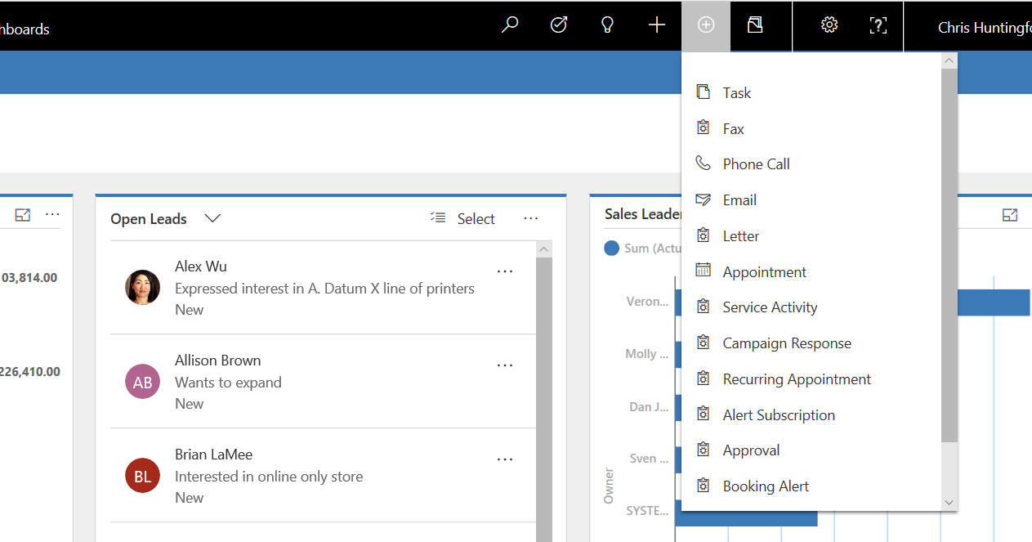1032x542 pixels.
Task: Choose Appointment in the activity menu
Action: [764, 272]
